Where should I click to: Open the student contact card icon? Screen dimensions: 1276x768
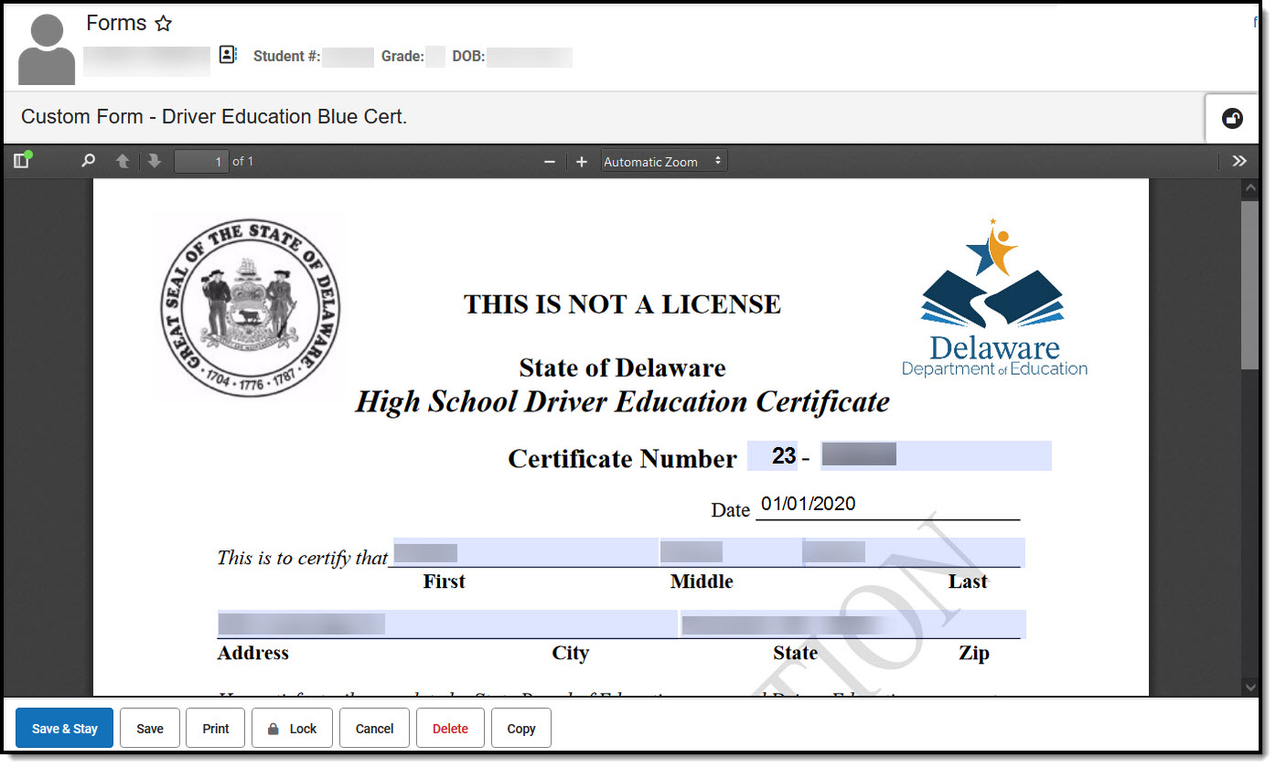pos(228,55)
